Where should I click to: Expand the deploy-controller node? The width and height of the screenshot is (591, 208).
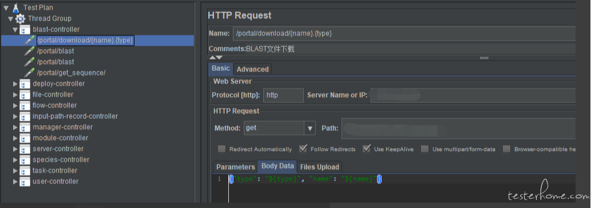tap(15, 84)
